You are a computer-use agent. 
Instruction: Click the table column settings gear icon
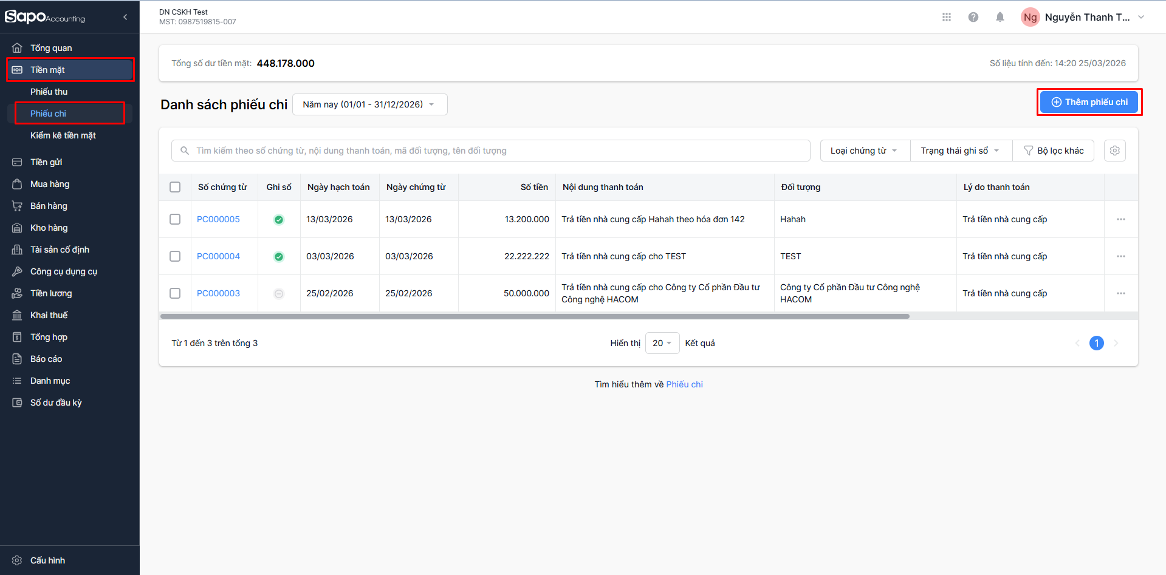(x=1114, y=151)
